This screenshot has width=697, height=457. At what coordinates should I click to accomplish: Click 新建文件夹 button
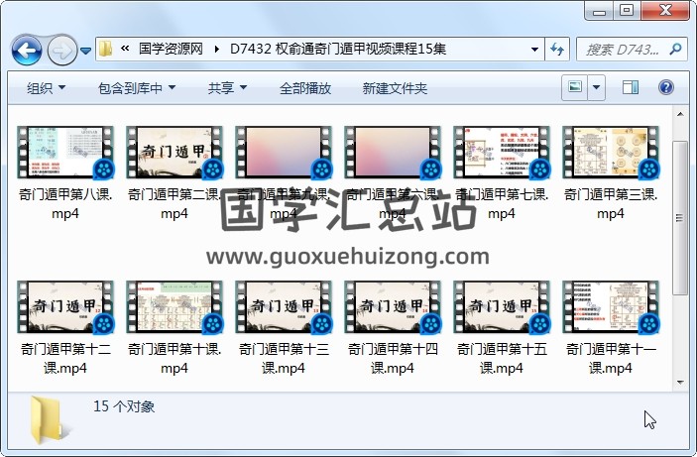click(395, 88)
